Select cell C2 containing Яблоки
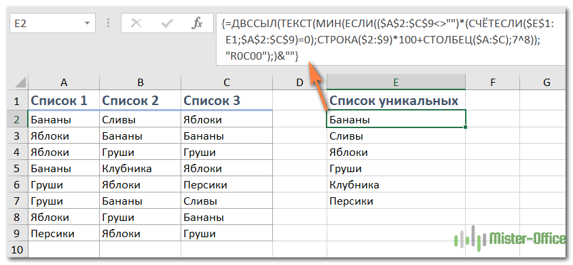 227,119
